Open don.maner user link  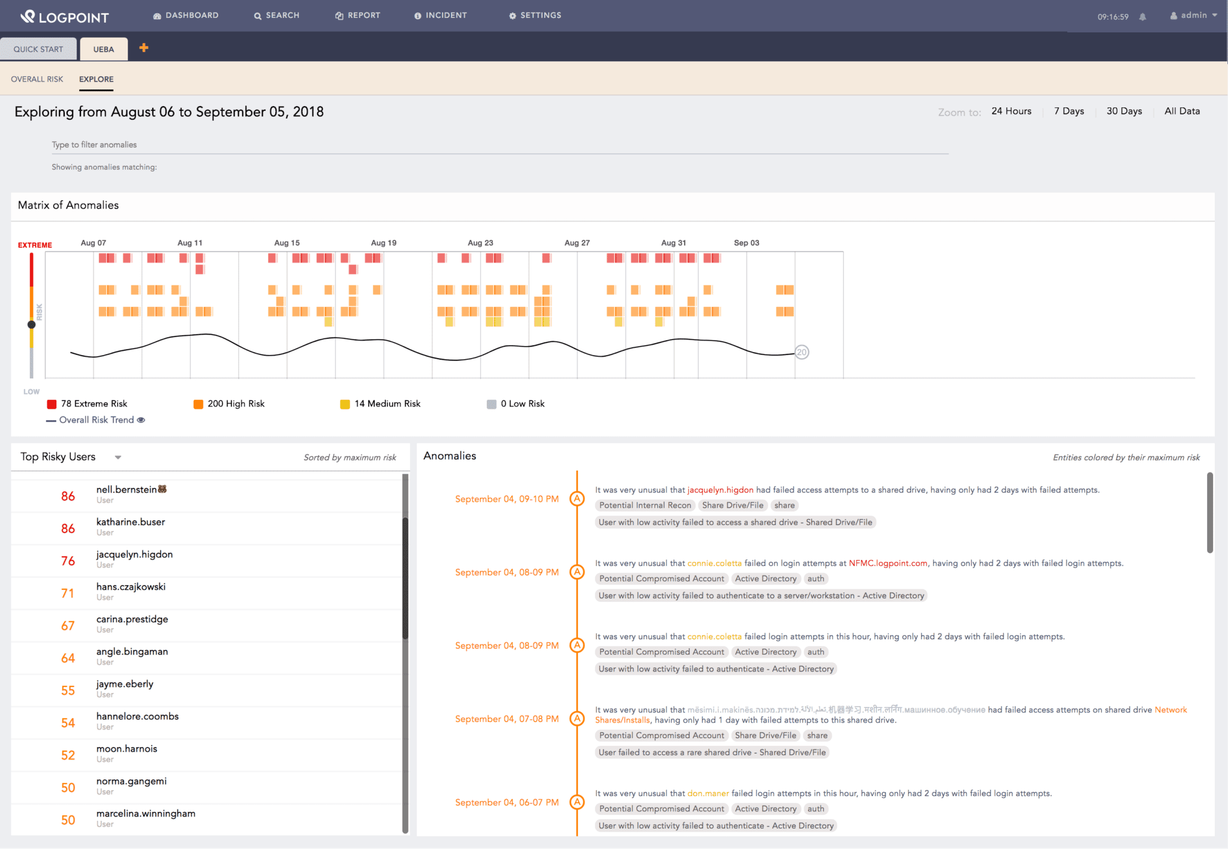(x=708, y=793)
